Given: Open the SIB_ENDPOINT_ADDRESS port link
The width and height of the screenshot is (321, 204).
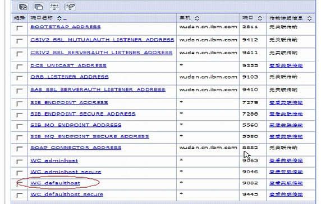Looking at the screenshot, I should coord(69,102).
